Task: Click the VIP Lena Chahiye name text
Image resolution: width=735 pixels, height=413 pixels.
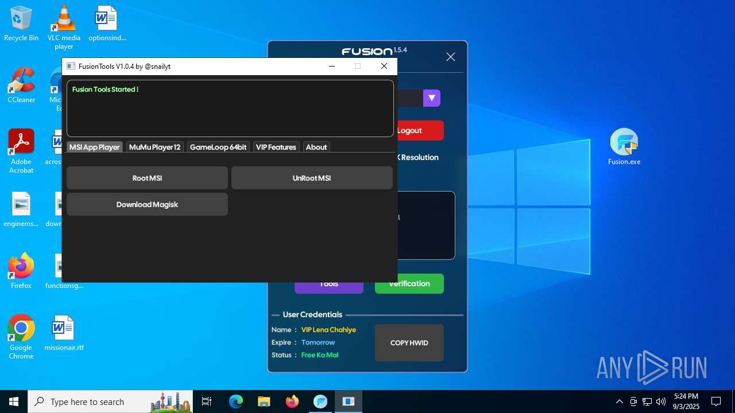Action: pyautogui.click(x=328, y=330)
